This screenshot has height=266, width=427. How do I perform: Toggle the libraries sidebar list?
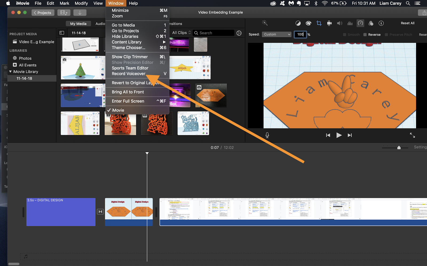click(62, 33)
